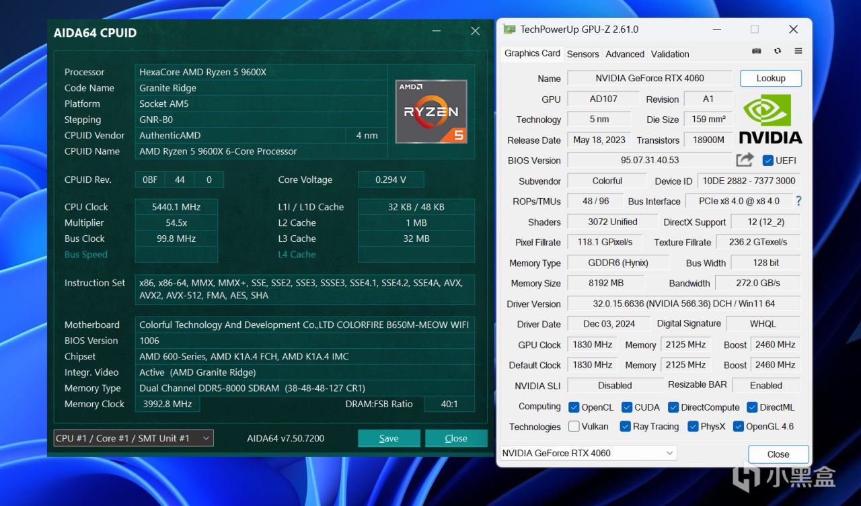Viewport: 861px width, 506px height.
Task: Switch to the Validation tab
Action: point(670,54)
